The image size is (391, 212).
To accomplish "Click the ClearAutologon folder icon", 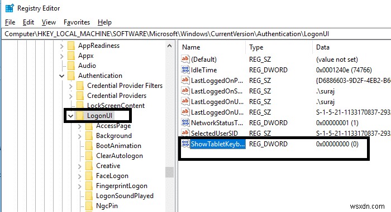I will tap(89, 156).
